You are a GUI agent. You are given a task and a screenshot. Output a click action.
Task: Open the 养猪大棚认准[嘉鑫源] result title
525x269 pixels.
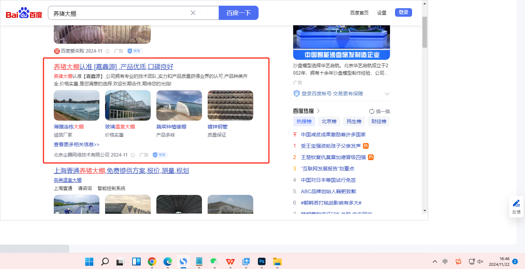tap(114, 67)
